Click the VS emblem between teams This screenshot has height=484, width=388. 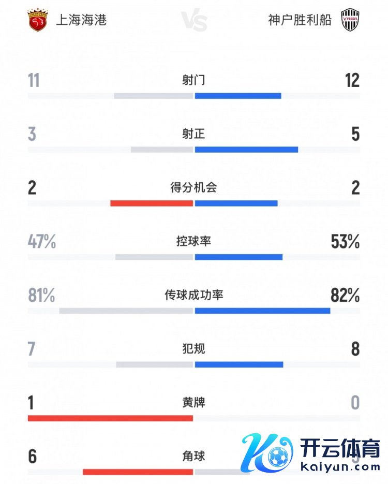point(195,22)
